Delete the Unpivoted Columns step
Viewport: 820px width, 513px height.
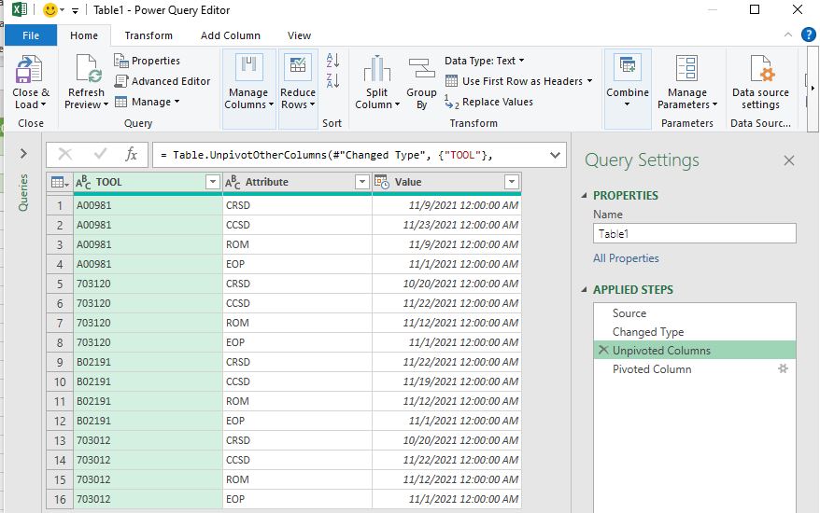point(602,351)
